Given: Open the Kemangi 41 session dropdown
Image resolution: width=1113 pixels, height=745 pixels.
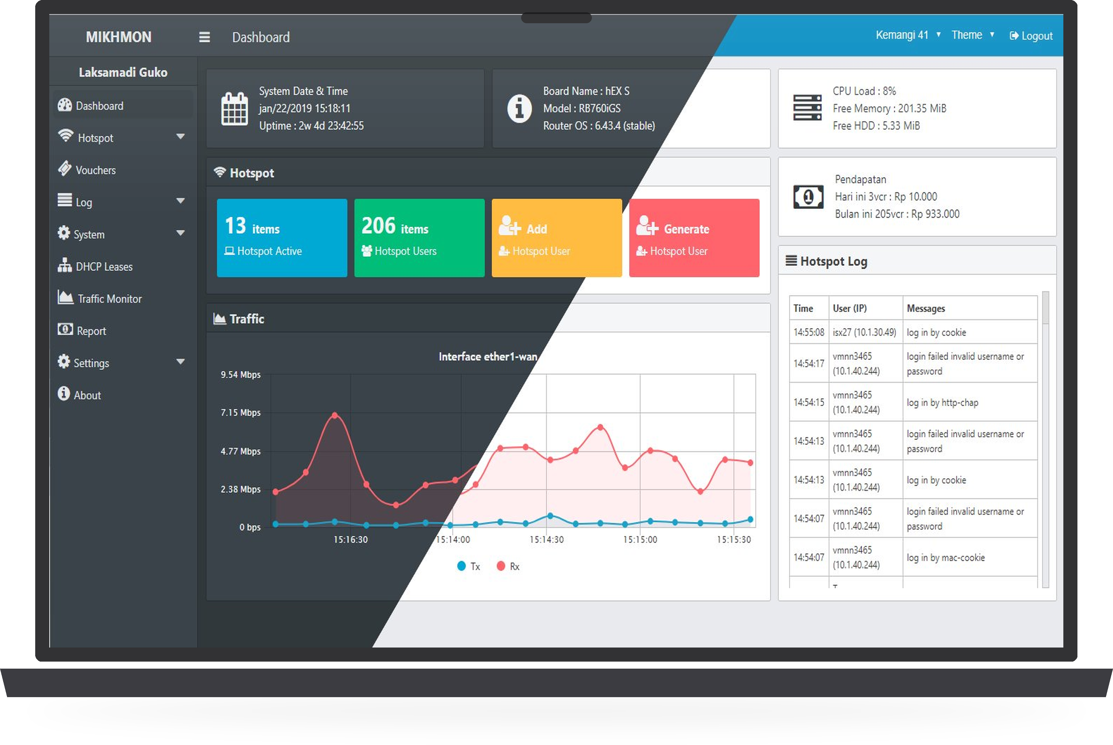Looking at the screenshot, I should [x=908, y=35].
